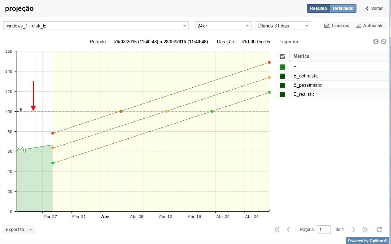Screen dimensions: 391x244
Task: Toggle the E metric checkbox
Action: point(283,67)
